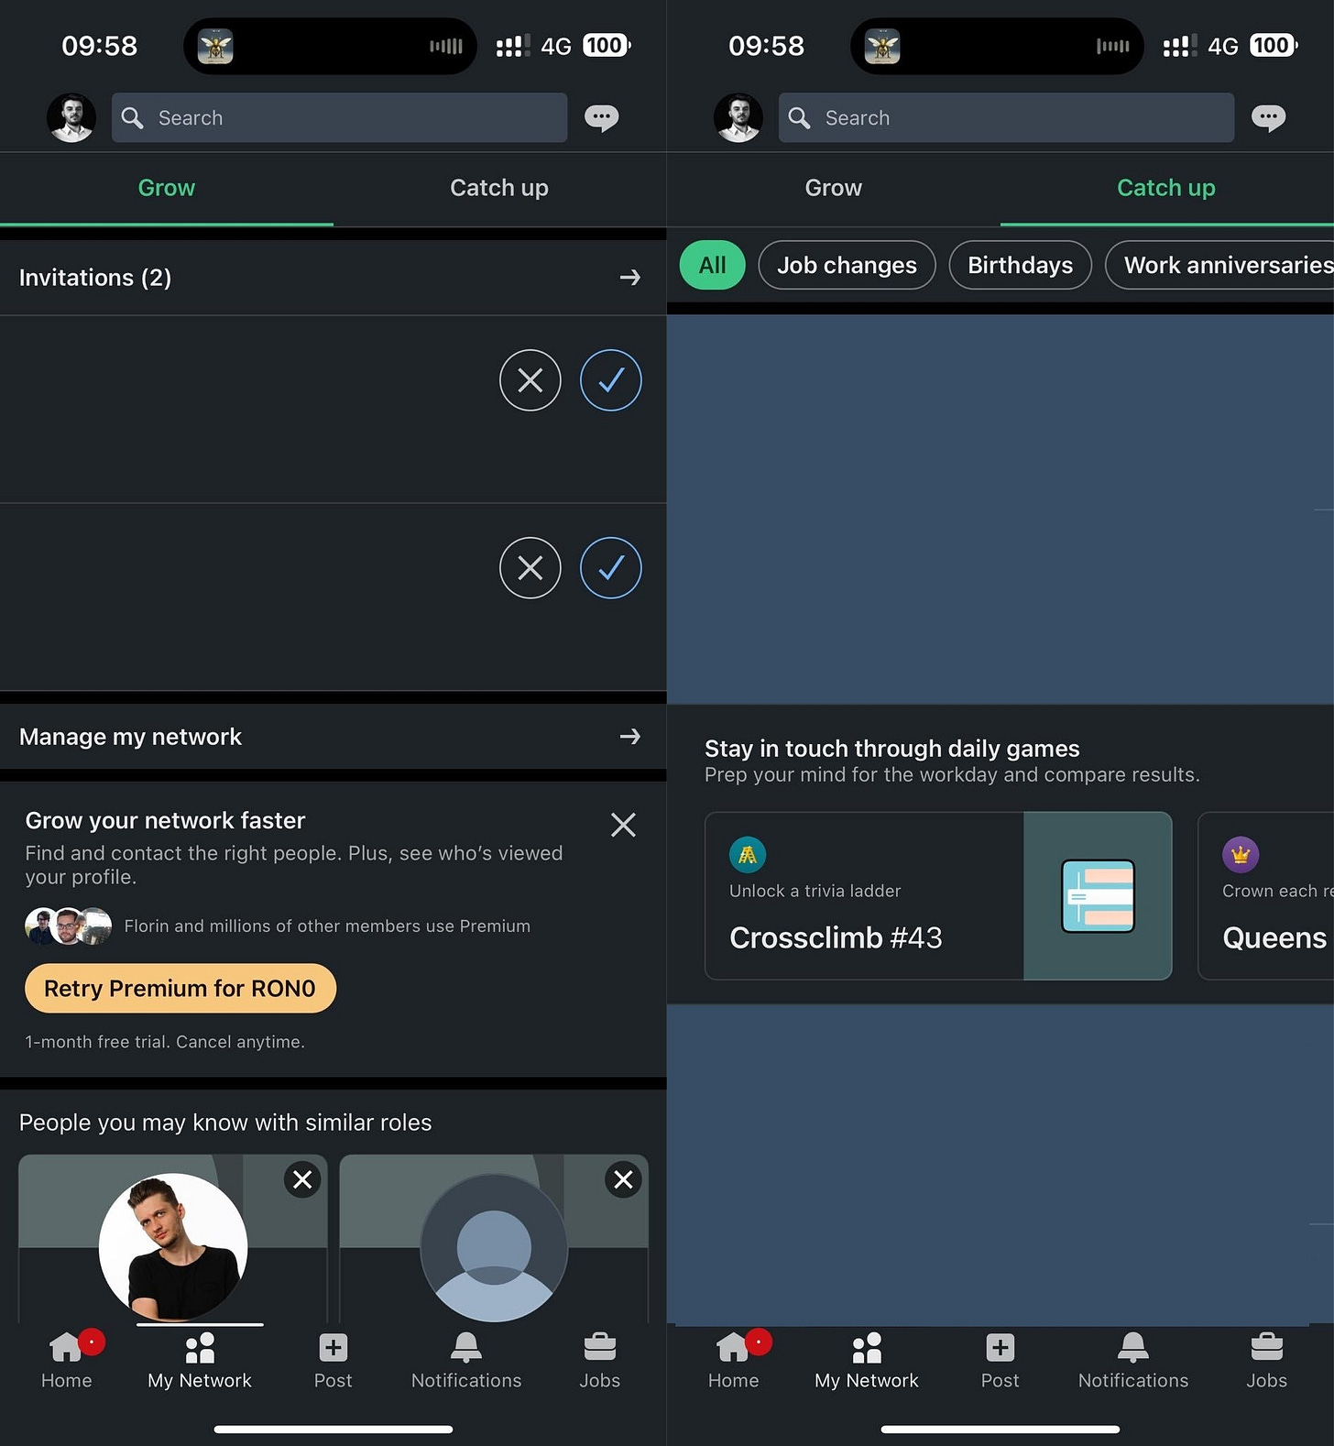Viewport: 1334px width, 1446px height.
Task: Select Job changes filter chip
Action: coord(847,265)
